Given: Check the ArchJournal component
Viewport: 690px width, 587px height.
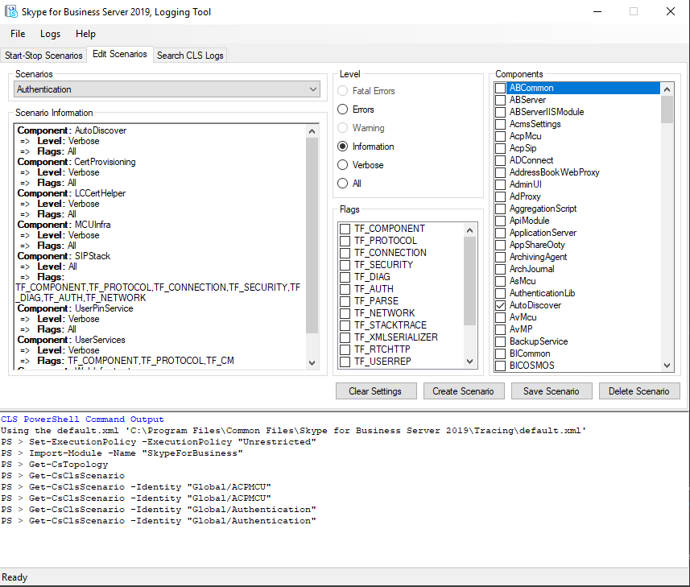Looking at the screenshot, I should point(500,269).
